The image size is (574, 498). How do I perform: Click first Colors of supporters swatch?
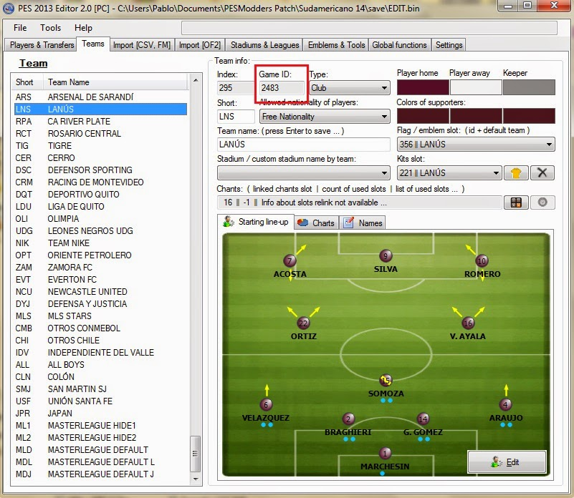coord(423,116)
